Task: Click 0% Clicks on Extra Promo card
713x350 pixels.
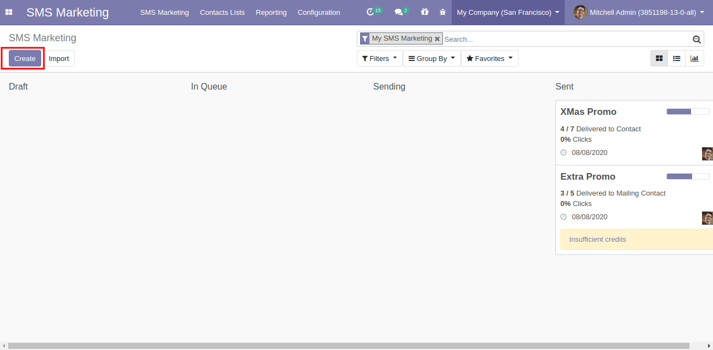Action: [x=576, y=203]
